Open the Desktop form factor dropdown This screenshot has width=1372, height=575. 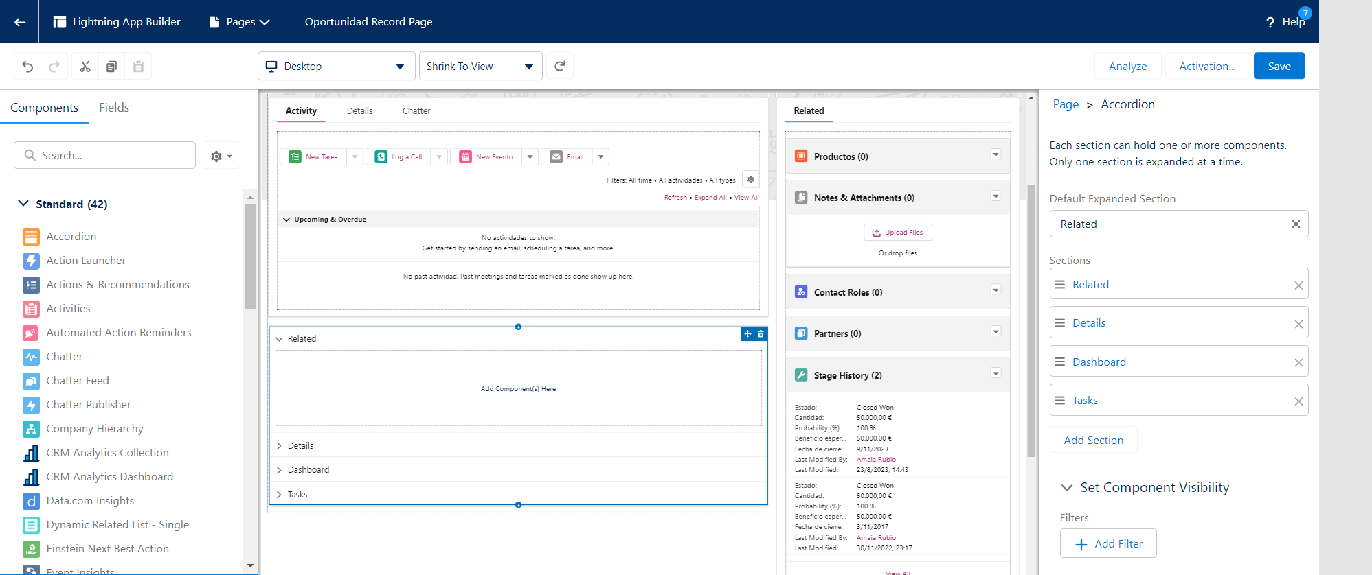click(x=337, y=66)
